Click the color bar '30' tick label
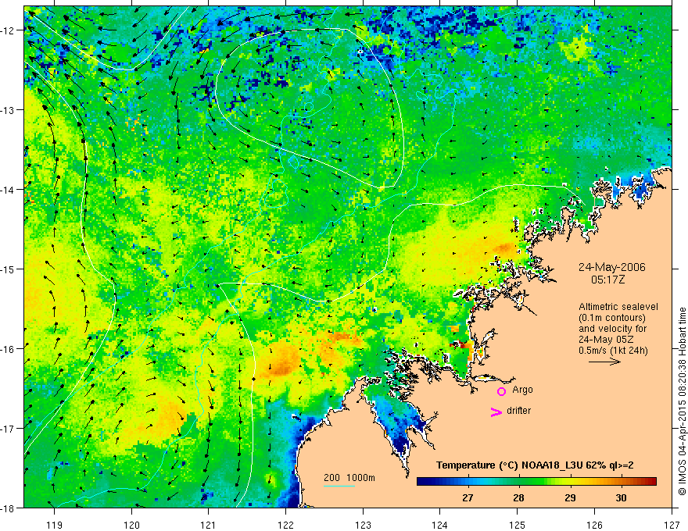 [621, 497]
